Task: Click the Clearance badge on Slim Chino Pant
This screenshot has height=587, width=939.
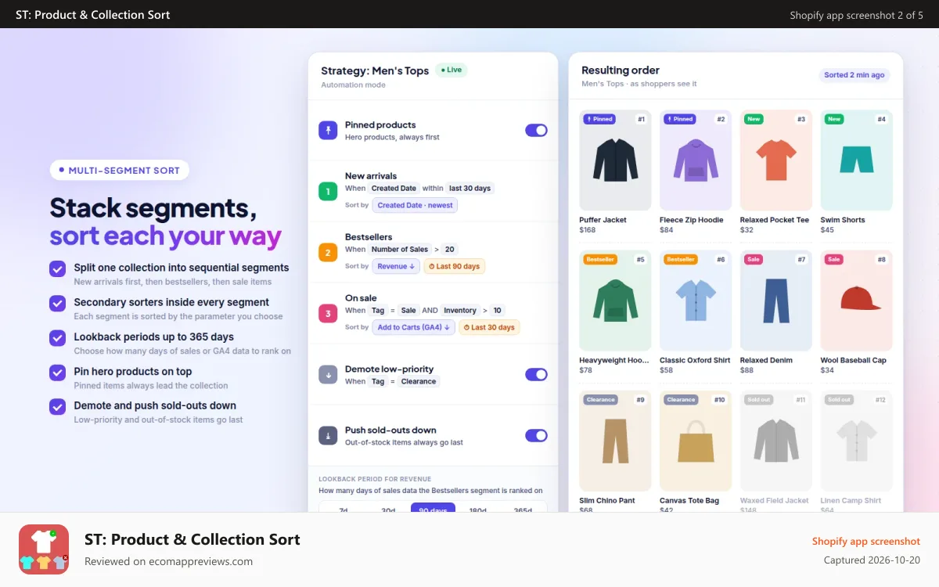Action: point(600,399)
